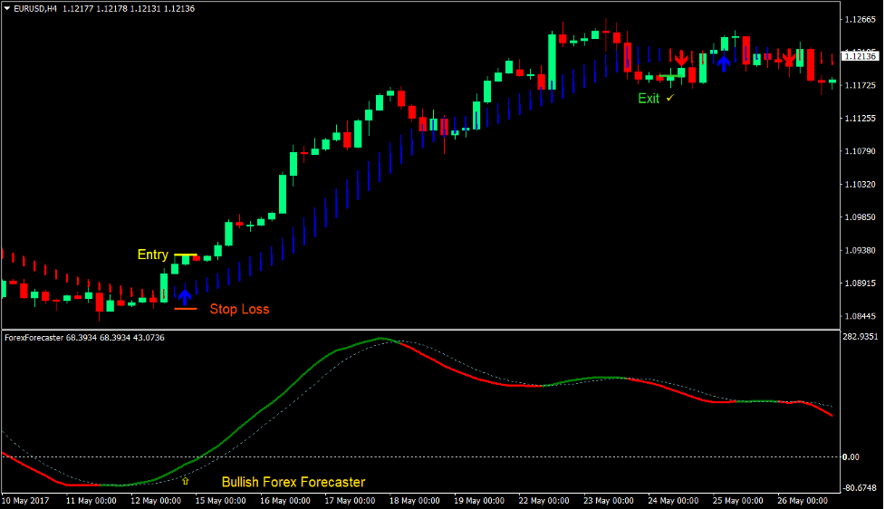Click the current price tag on the price axis
Image resolution: width=885 pixels, height=509 pixels.
861,56
